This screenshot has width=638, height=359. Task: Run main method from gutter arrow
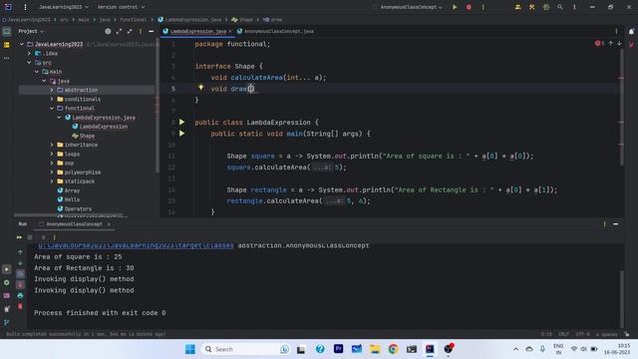tap(181, 134)
